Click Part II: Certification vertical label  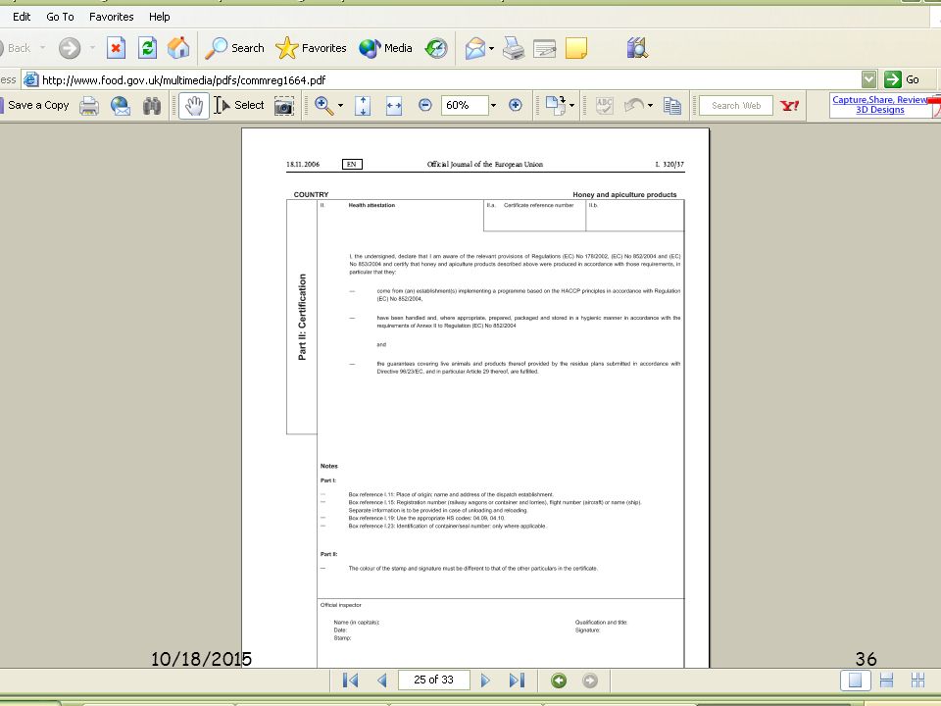(x=302, y=317)
